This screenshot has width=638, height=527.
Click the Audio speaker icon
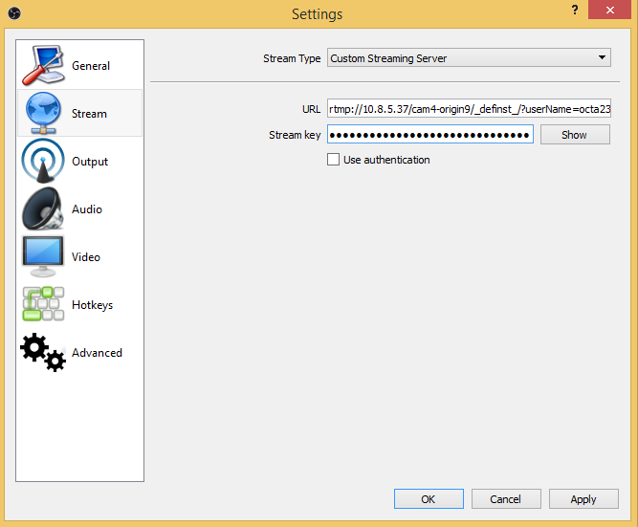pos(42,209)
